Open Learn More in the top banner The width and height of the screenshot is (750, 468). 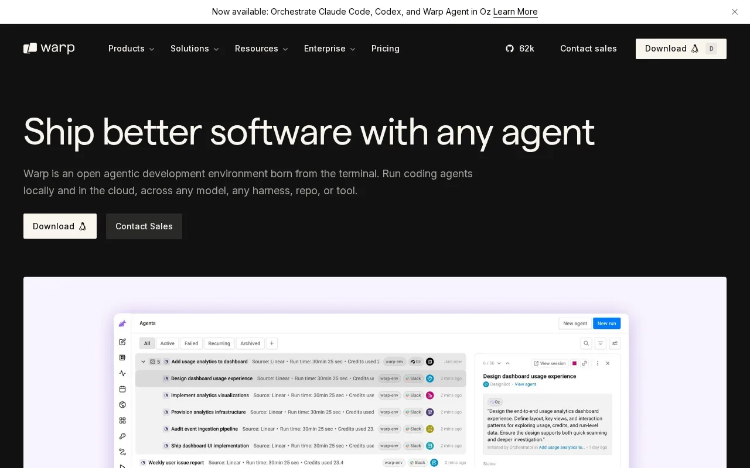pos(515,12)
